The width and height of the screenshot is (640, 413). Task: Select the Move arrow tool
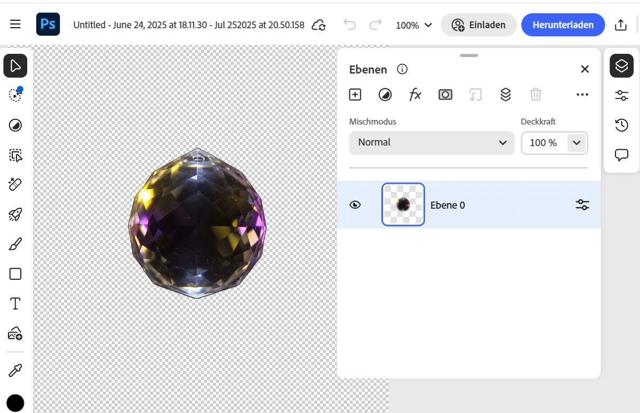[15, 66]
